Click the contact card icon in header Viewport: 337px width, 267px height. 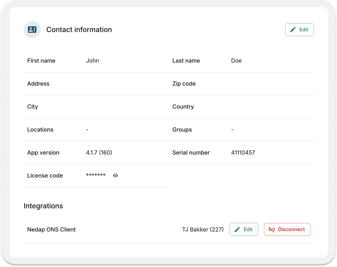tap(32, 29)
